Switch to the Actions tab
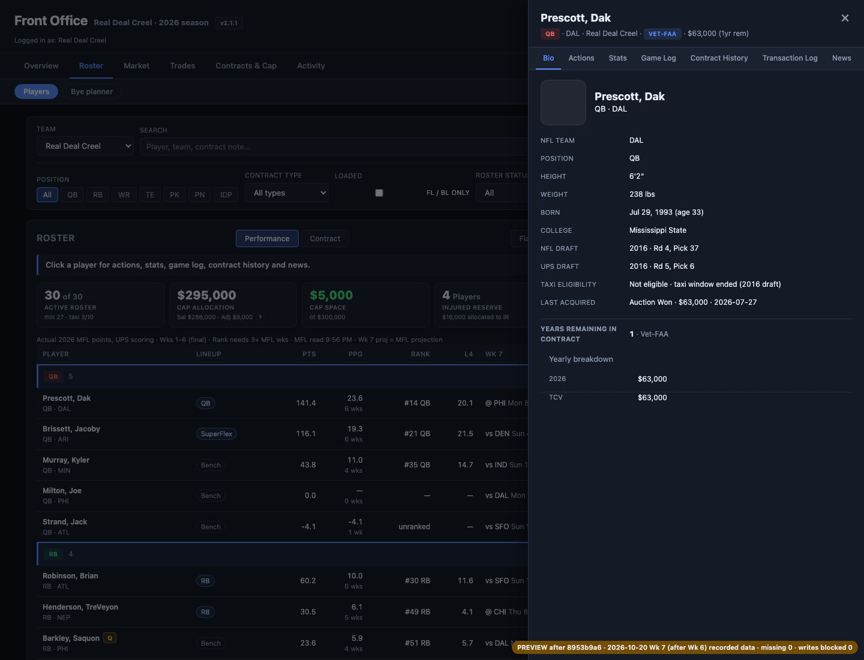Viewport: 864px width, 660px height. [x=581, y=58]
